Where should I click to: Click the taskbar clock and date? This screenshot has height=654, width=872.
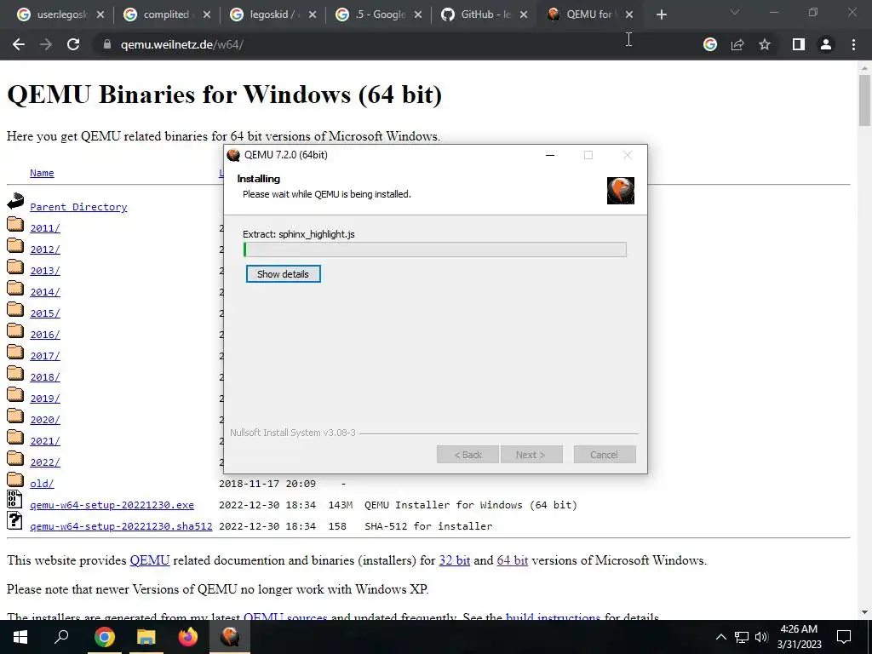click(799, 637)
